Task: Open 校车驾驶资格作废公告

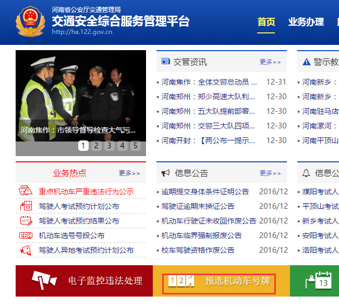Action: pyautogui.click(x=198, y=250)
